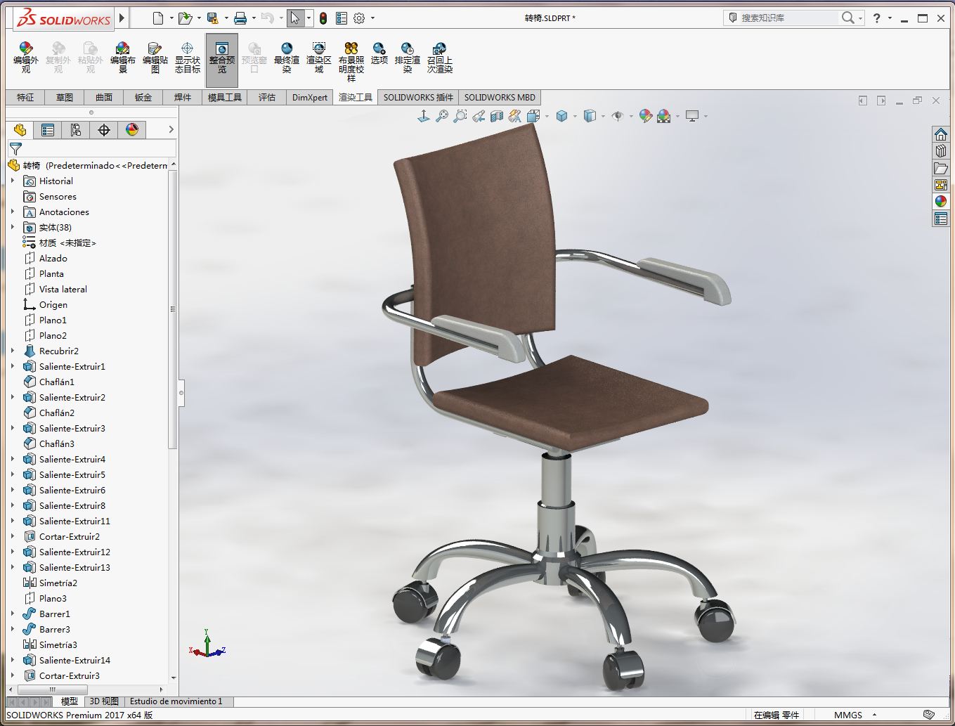Click the Zoom to Fit icon

click(442, 116)
